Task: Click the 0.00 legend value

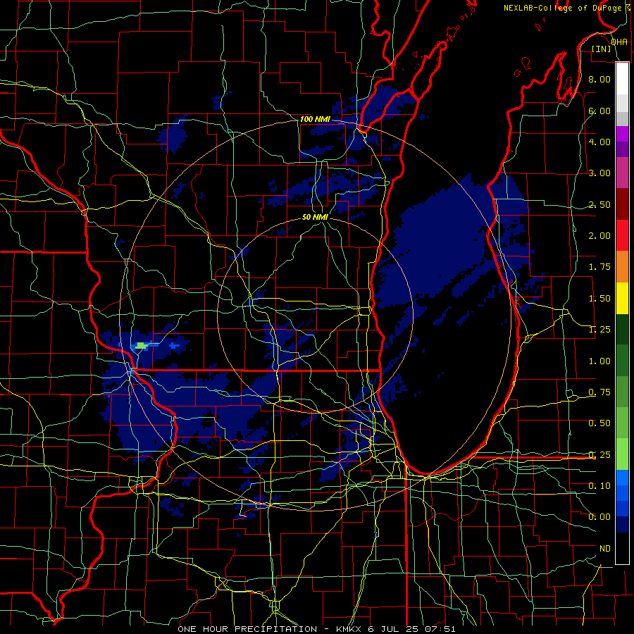Action: pos(599,517)
